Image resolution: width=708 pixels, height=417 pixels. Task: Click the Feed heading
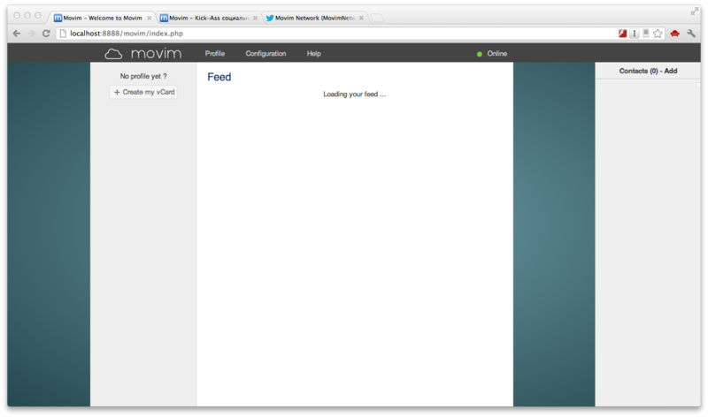point(219,77)
